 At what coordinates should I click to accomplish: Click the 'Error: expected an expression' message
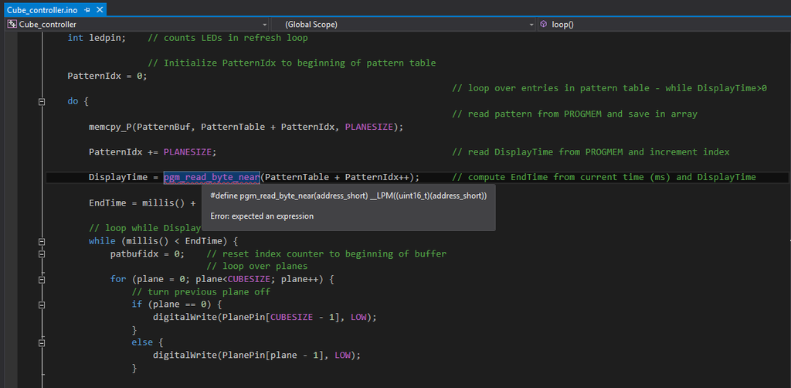pyautogui.click(x=262, y=216)
